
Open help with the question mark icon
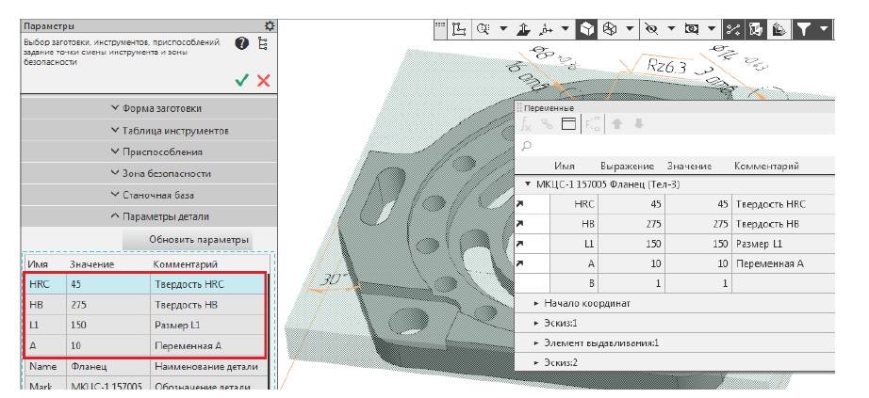[242, 43]
